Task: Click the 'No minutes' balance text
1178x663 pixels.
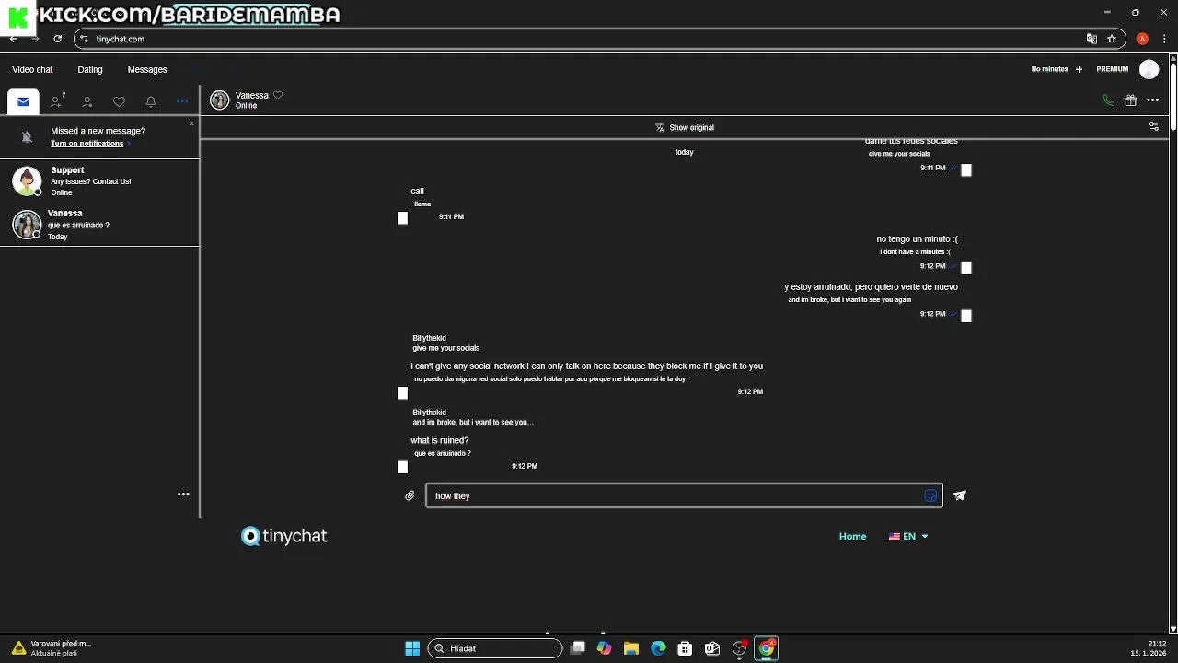Action: click(1049, 69)
